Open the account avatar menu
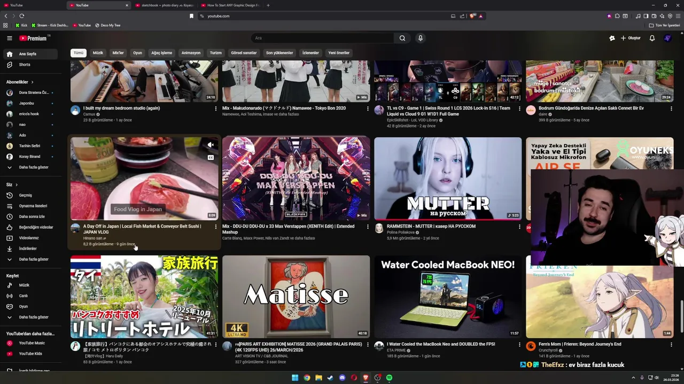 (x=667, y=38)
